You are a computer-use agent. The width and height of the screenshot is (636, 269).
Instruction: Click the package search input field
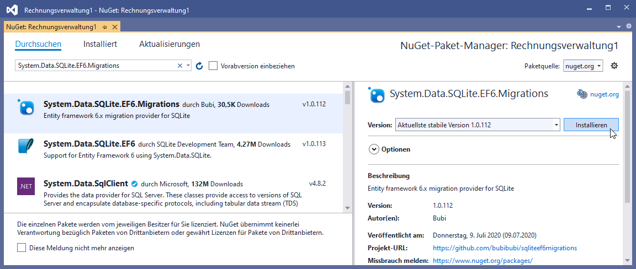tap(96, 66)
